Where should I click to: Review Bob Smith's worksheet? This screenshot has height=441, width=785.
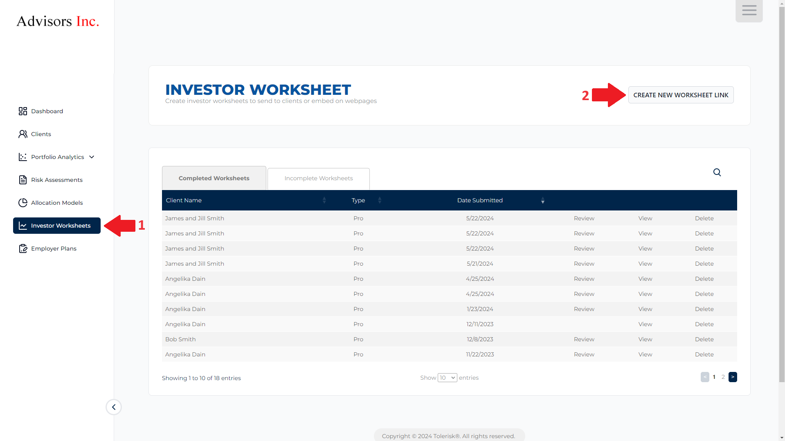pyautogui.click(x=584, y=339)
